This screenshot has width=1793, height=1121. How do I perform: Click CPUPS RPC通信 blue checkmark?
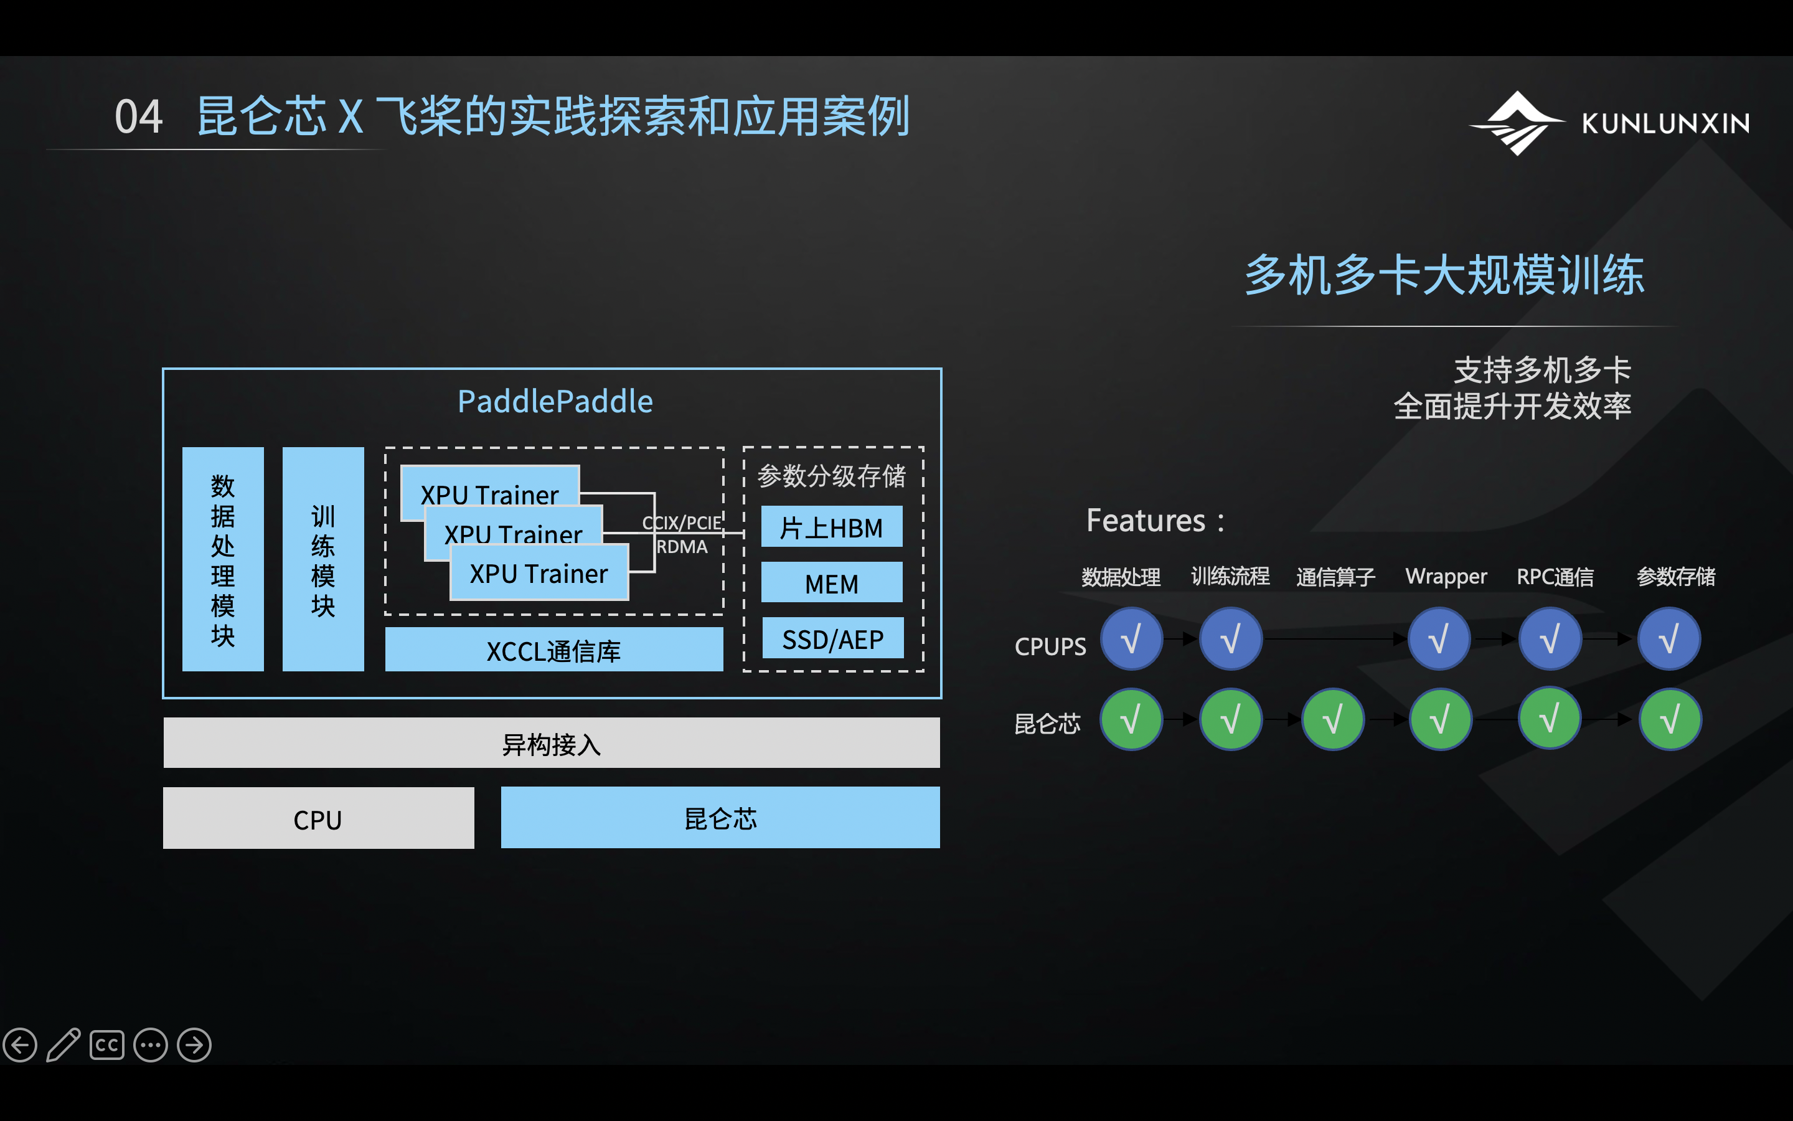[1550, 639]
